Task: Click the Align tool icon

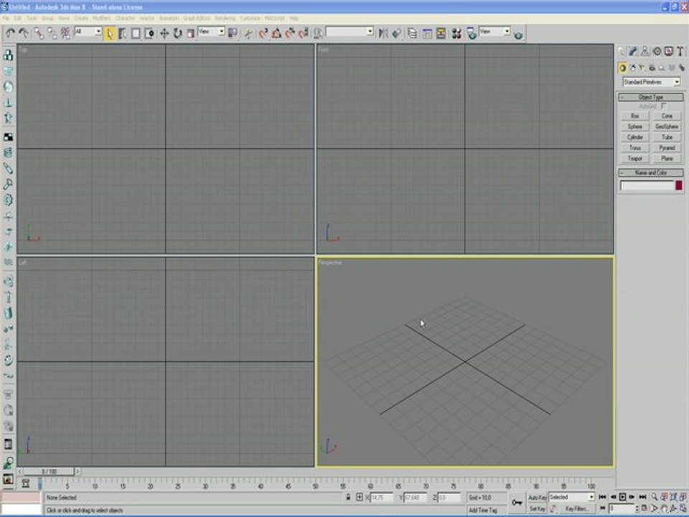Action: click(396, 34)
